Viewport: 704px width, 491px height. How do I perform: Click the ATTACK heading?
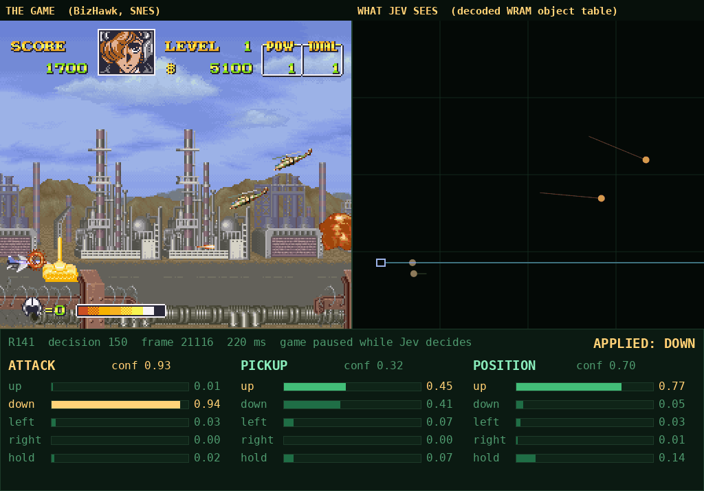tap(32, 366)
